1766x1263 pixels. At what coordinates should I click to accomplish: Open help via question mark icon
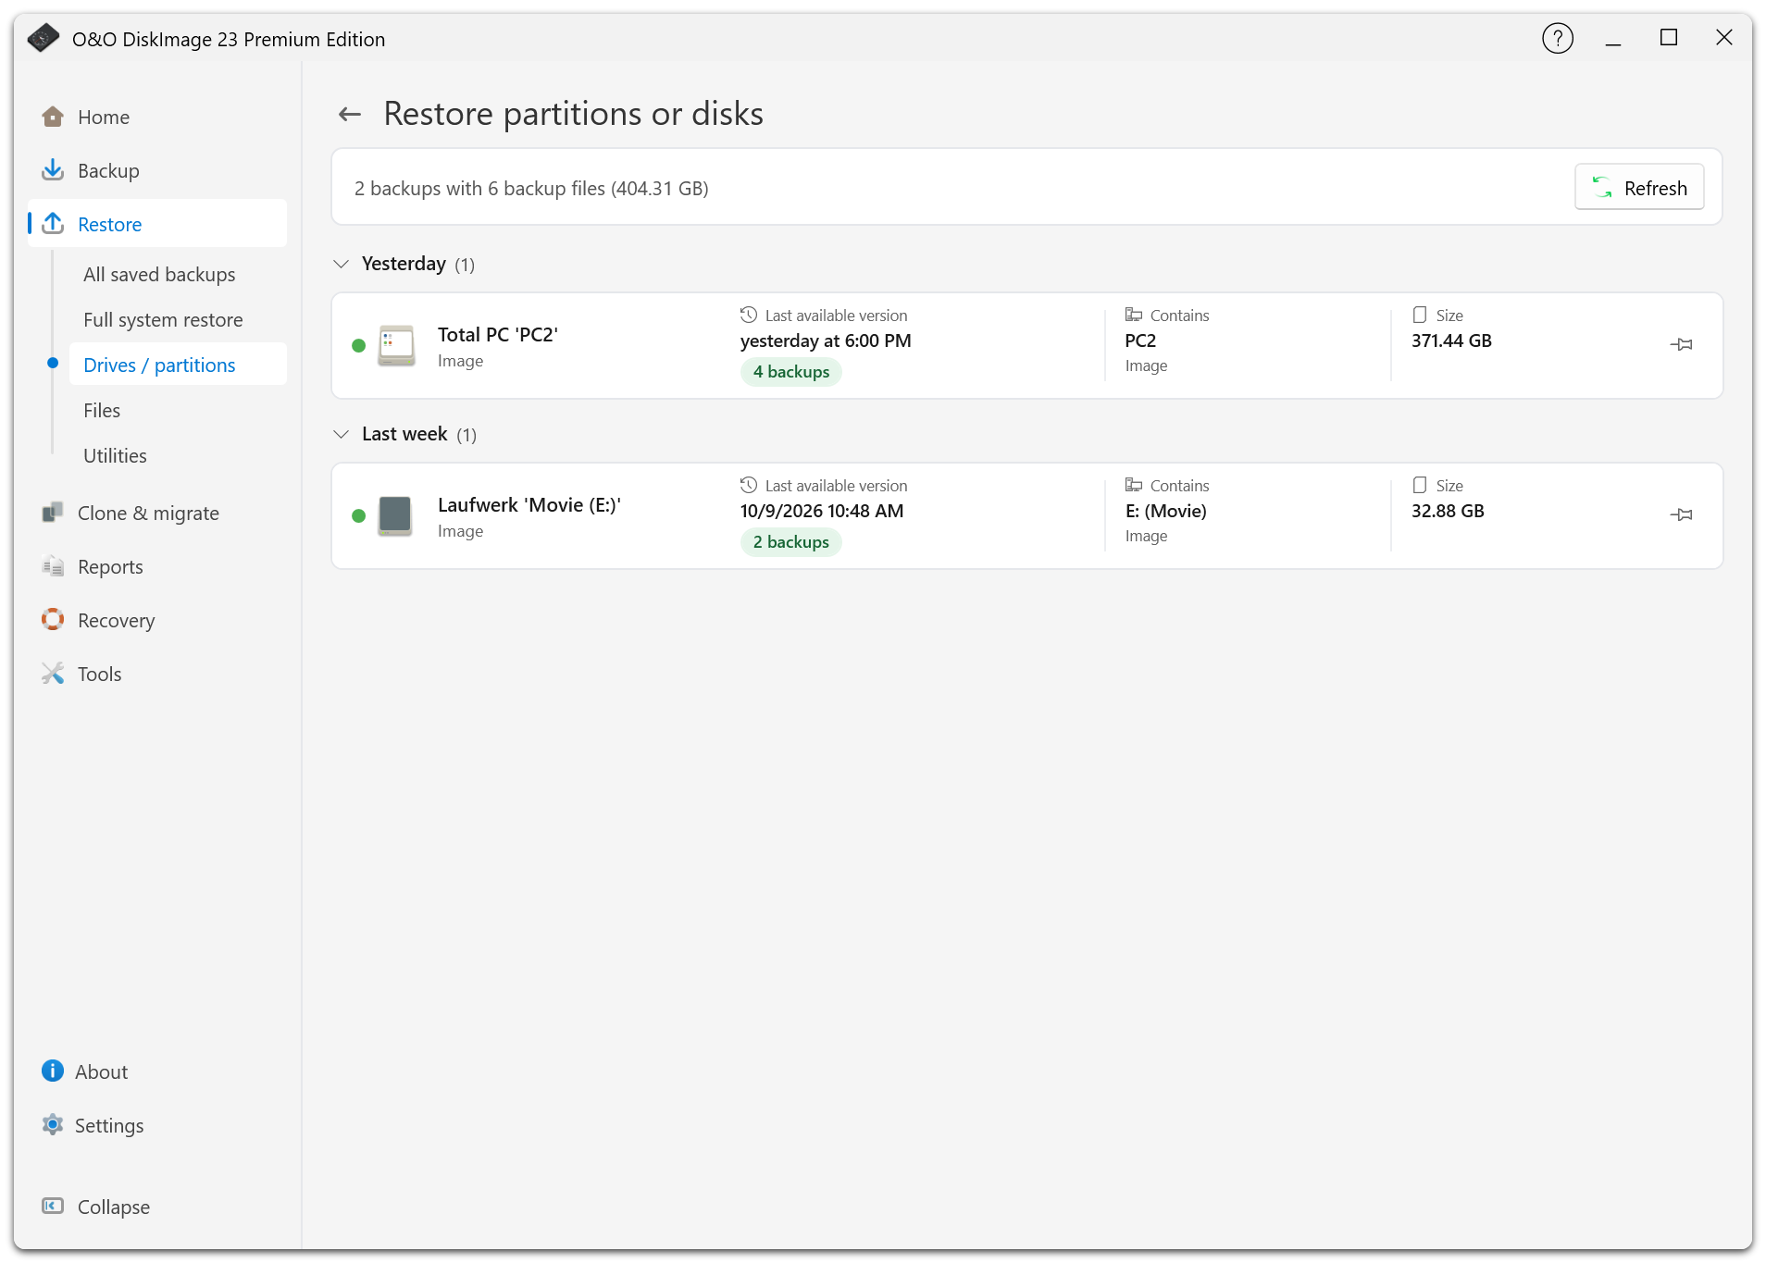(1558, 39)
